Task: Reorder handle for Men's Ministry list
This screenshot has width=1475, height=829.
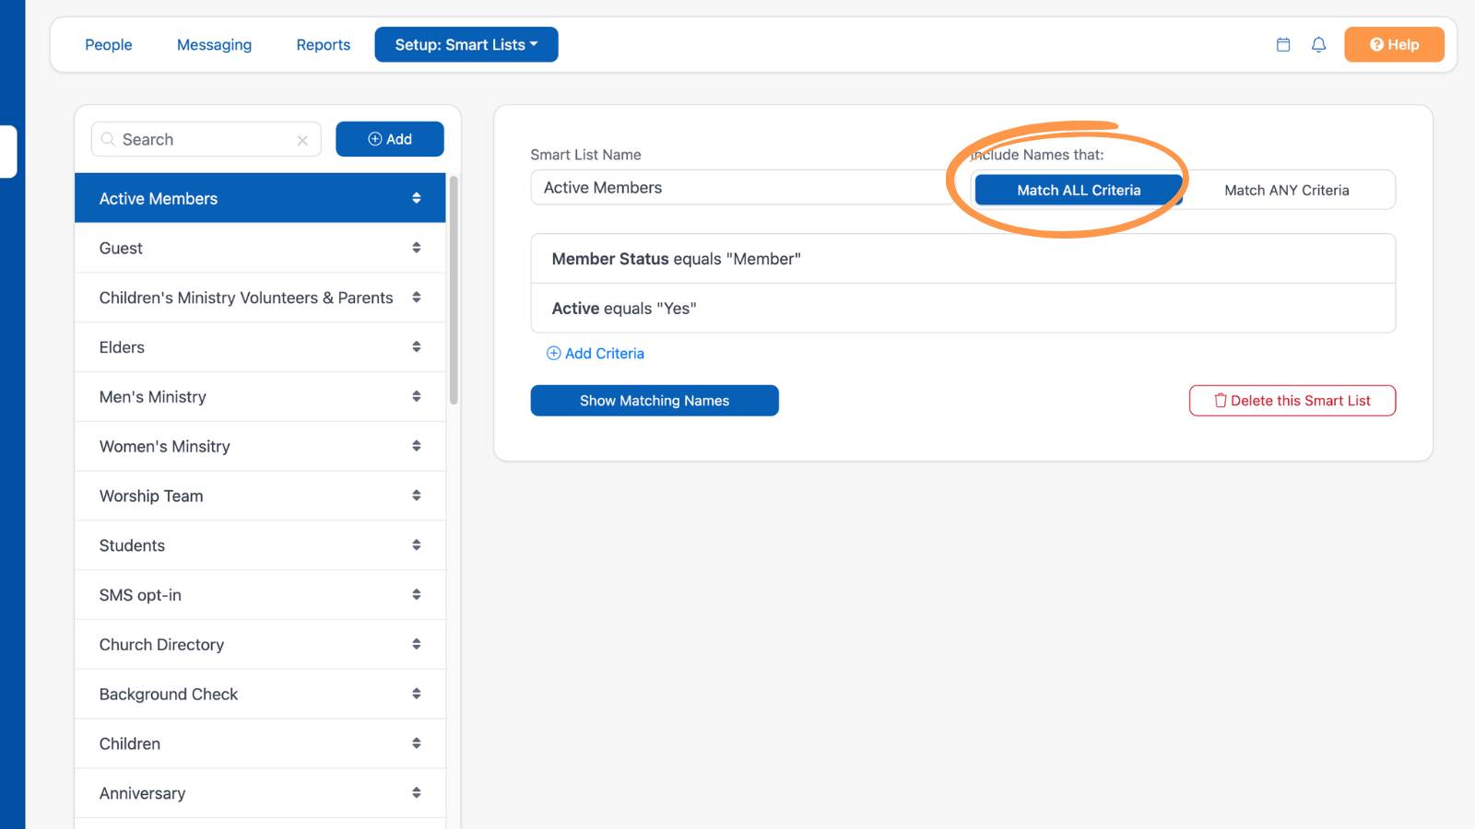Action: (417, 396)
